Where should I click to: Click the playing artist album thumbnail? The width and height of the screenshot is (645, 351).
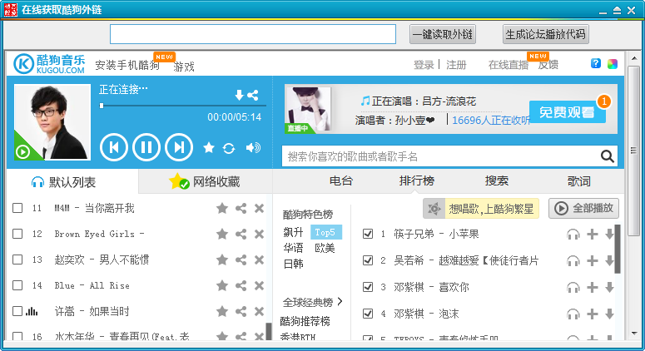[x=52, y=122]
